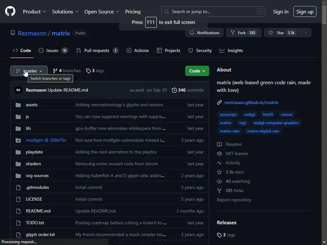The image size is (327, 245).
Task: Click the tag icon beside 3 tags near branches
Action: [x=88, y=71]
